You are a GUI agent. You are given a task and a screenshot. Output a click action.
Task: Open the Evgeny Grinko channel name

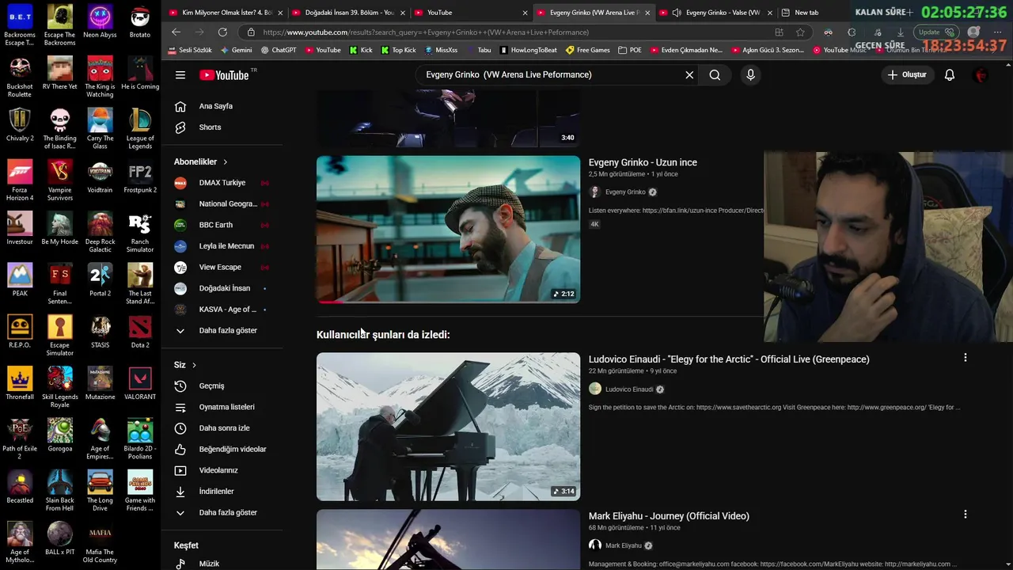point(625,192)
